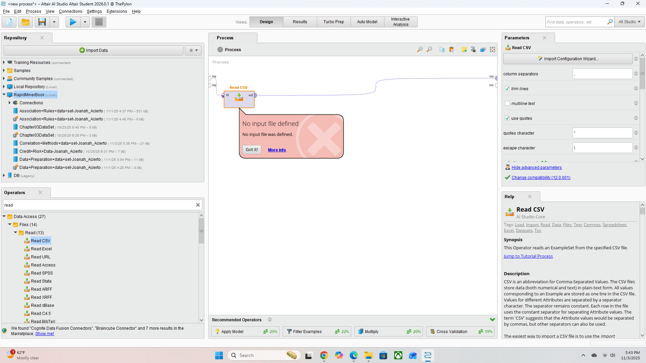The width and height of the screenshot is (646, 363).
Task: Disable the use quotes option
Action: point(507,118)
